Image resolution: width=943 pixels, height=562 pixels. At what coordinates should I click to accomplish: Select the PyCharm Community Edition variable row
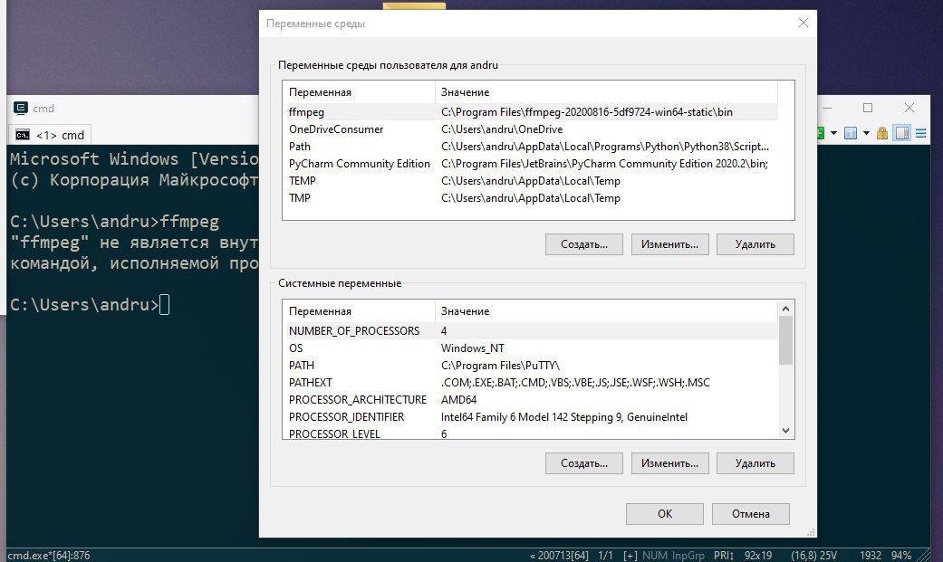[x=531, y=164]
